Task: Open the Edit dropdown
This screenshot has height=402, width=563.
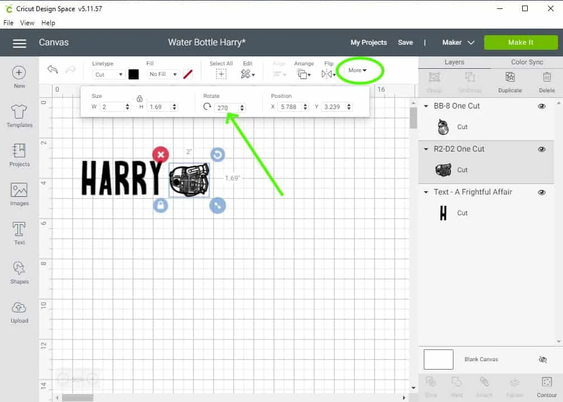Action: [248, 74]
